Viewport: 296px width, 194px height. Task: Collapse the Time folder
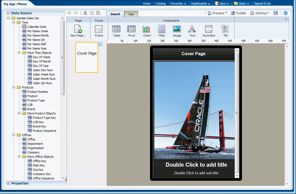[14, 22]
